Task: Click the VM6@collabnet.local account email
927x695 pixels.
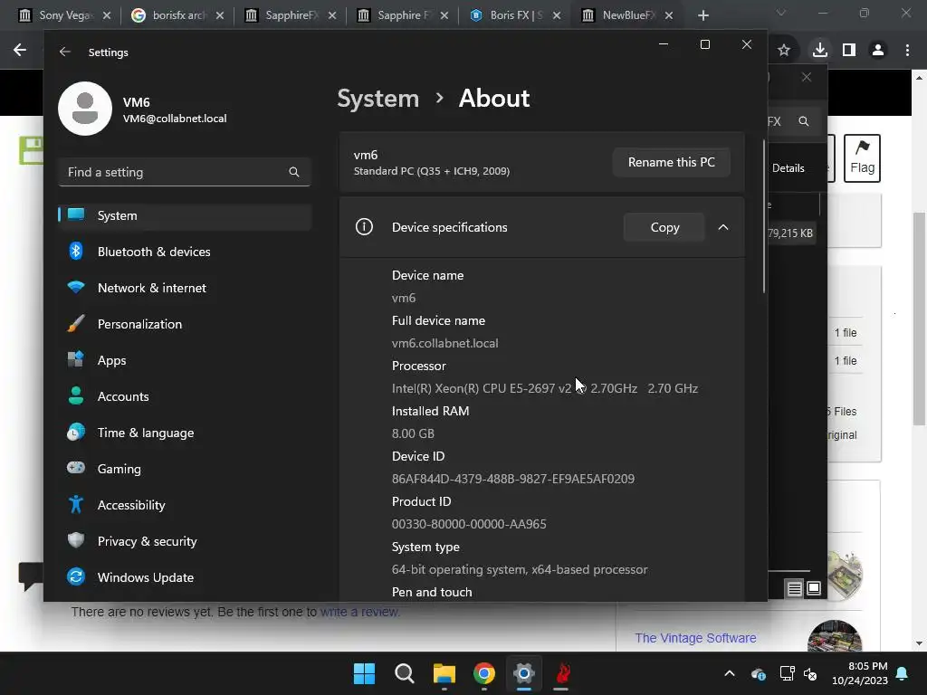Action: coord(175,119)
